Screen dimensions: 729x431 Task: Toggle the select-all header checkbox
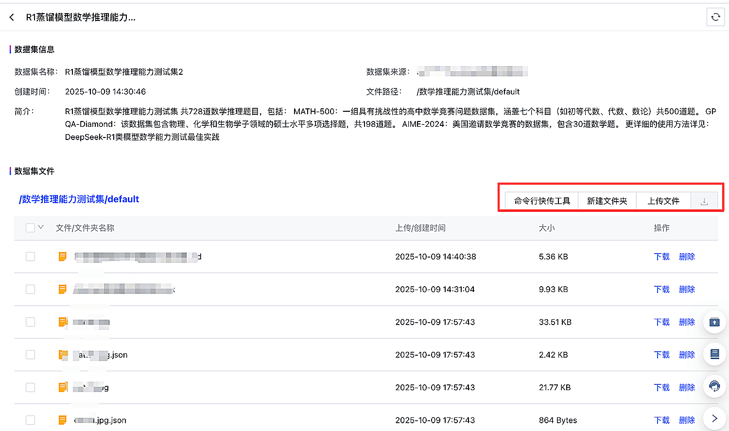point(30,228)
